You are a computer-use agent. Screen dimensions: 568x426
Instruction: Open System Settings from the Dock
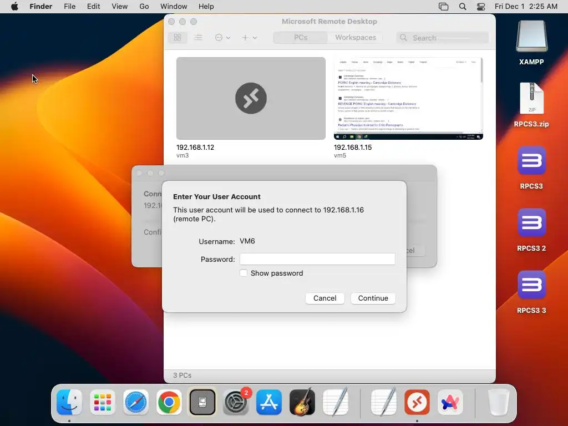pos(235,402)
